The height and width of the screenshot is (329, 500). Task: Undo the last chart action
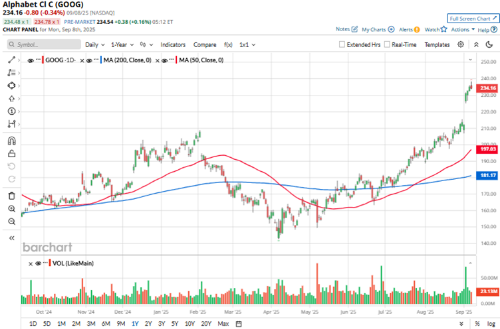click(11, 166)
